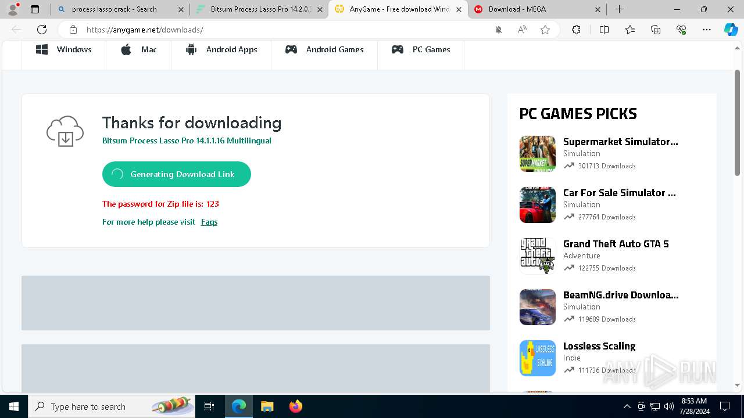The image size is (744, 418).
Task: Open the network tray icon
Action: point(655,406)
